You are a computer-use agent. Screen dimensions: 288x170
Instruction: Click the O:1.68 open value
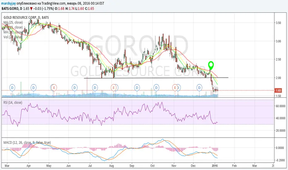(x=60, y=8)
